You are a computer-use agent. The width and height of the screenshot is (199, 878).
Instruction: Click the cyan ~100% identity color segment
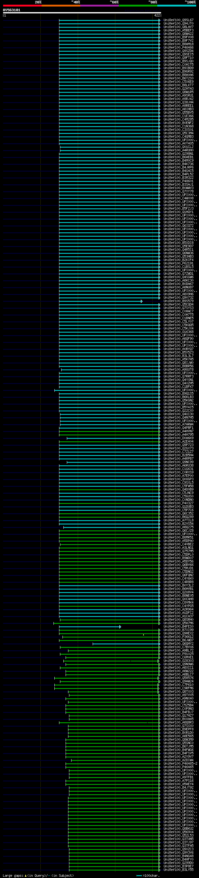click(x=177, y=6)
